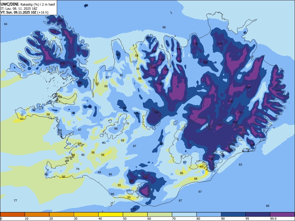The width and height of the screenshot is (295, 221).
Task: Click the '88' humidity value on the map
Action: pyautogui.click(x=60, y=131)
